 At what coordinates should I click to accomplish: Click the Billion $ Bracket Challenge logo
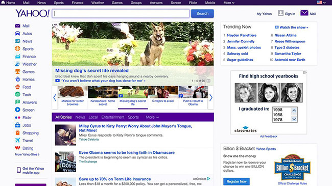[292, 167]
